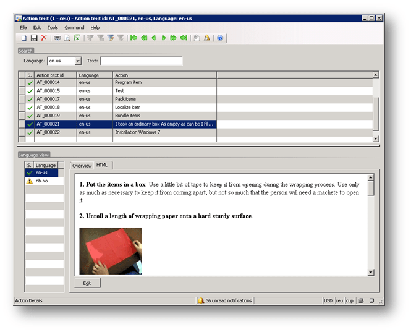Switch to the Overview tab

pyautogui.click(x=82, y=166)
